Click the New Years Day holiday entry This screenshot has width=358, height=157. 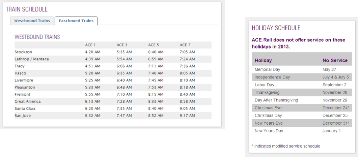269,131
